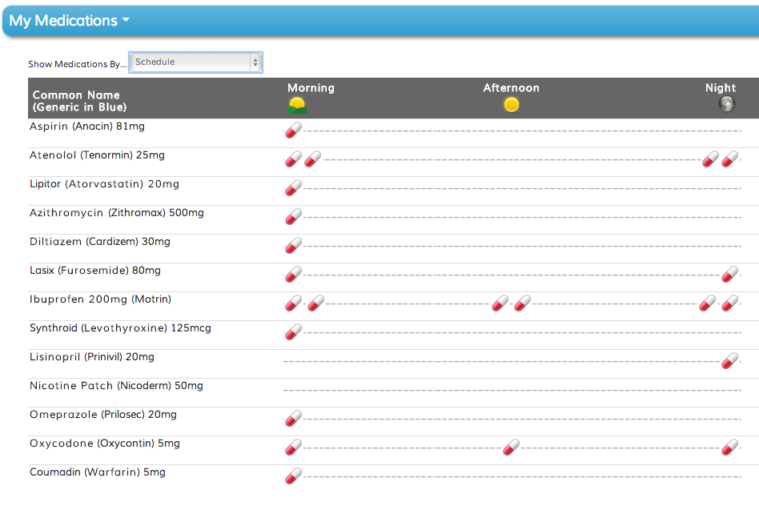The width and height of the screenshot is (759, 530).
Task: Click Lipitor's morning pill icon
Action: 293,188
